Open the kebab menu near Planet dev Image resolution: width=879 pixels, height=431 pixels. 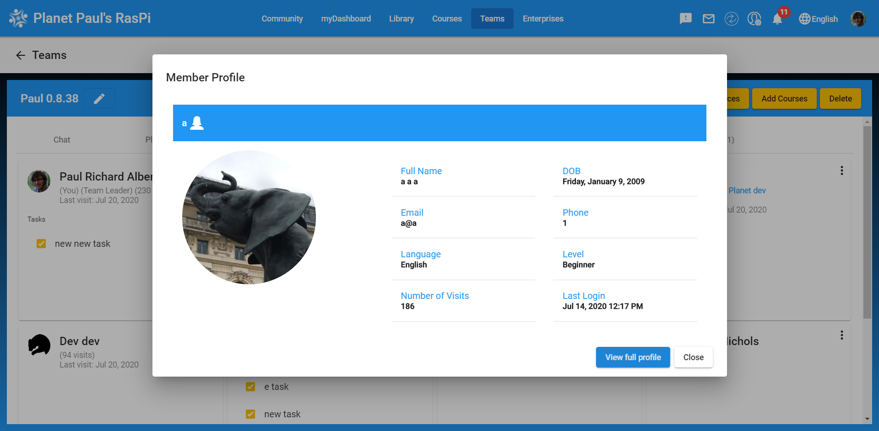tap(842, 170)
